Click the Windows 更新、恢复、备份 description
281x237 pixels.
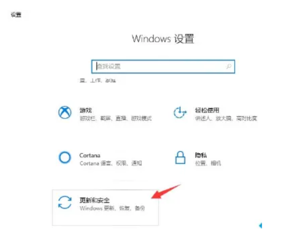(x=112, y=208)
